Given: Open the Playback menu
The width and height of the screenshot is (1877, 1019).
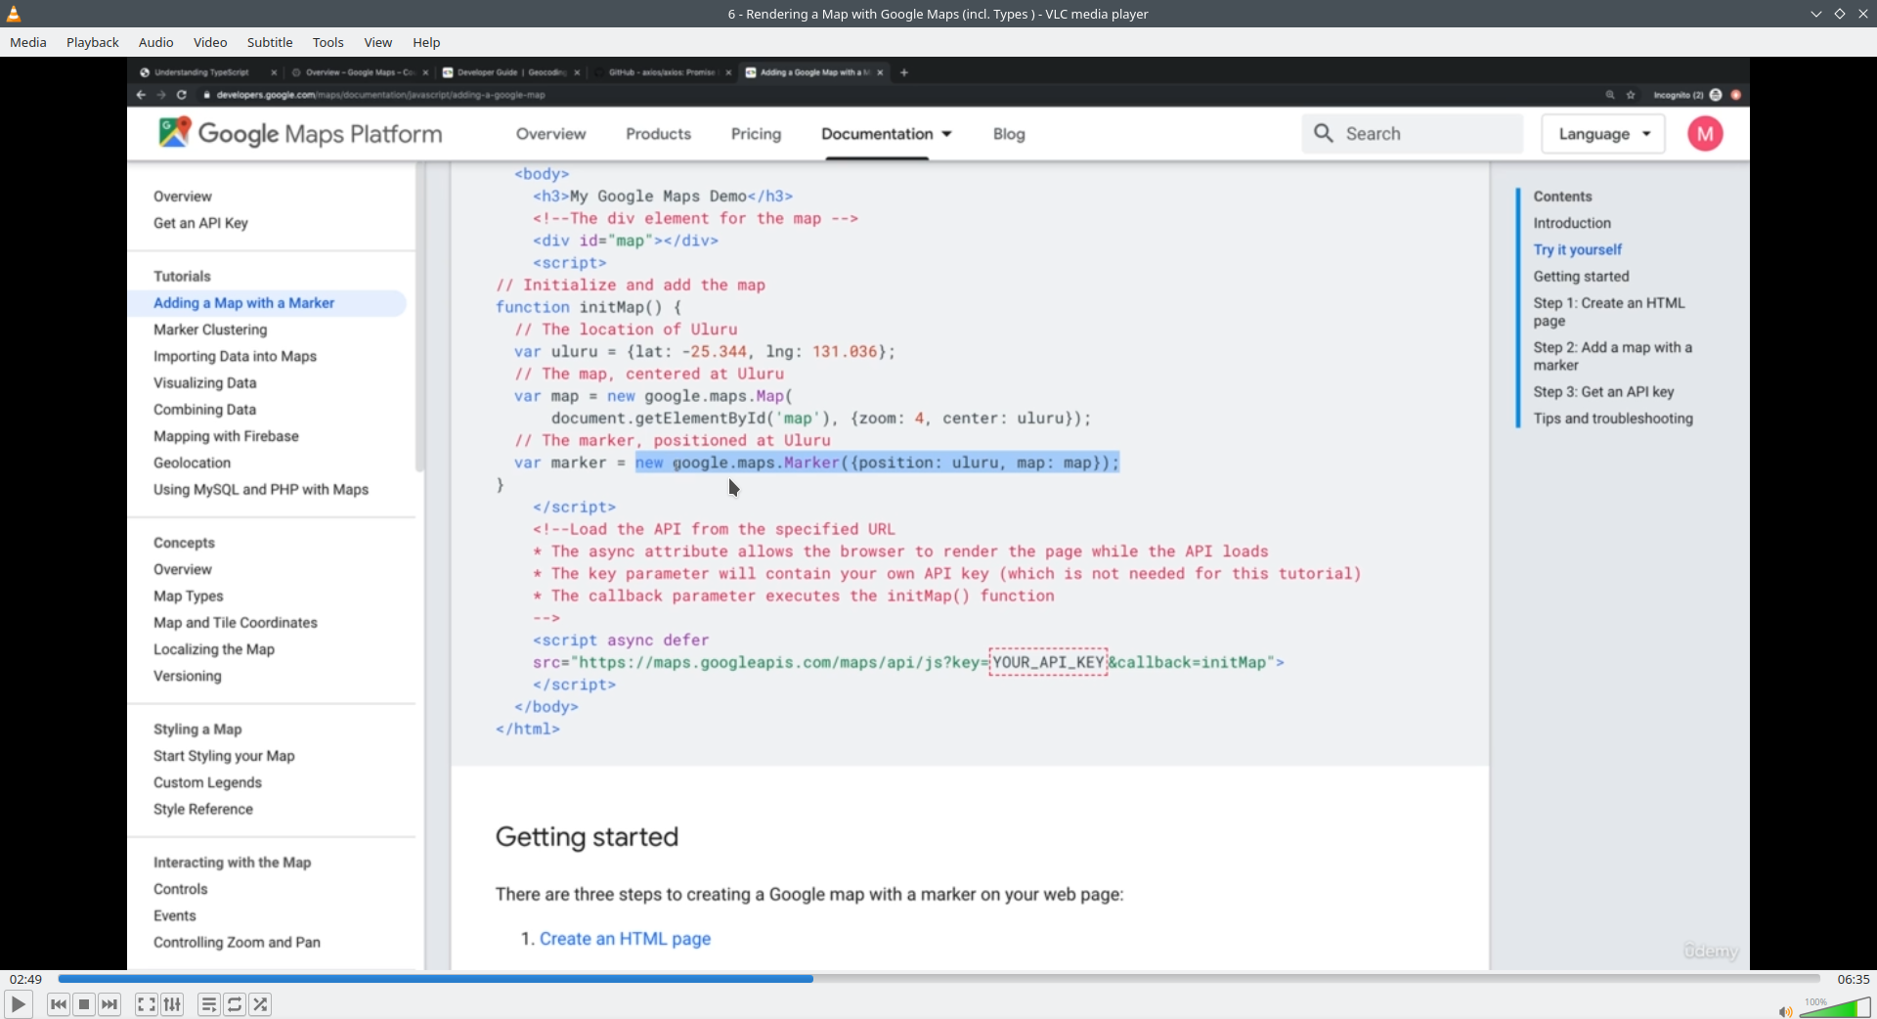Looking at the screenshot, I should (93, 42).
